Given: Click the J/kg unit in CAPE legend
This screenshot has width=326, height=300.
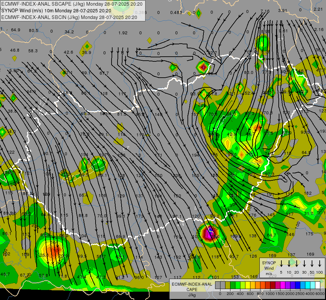Looking at the screenshot, I should (x=192, y=295).
